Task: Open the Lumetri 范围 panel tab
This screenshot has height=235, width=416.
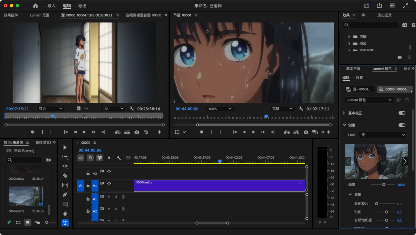Action: pos(40,15)
